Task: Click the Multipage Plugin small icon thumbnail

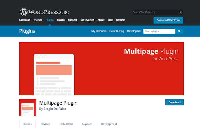Action: pos(28,108)
